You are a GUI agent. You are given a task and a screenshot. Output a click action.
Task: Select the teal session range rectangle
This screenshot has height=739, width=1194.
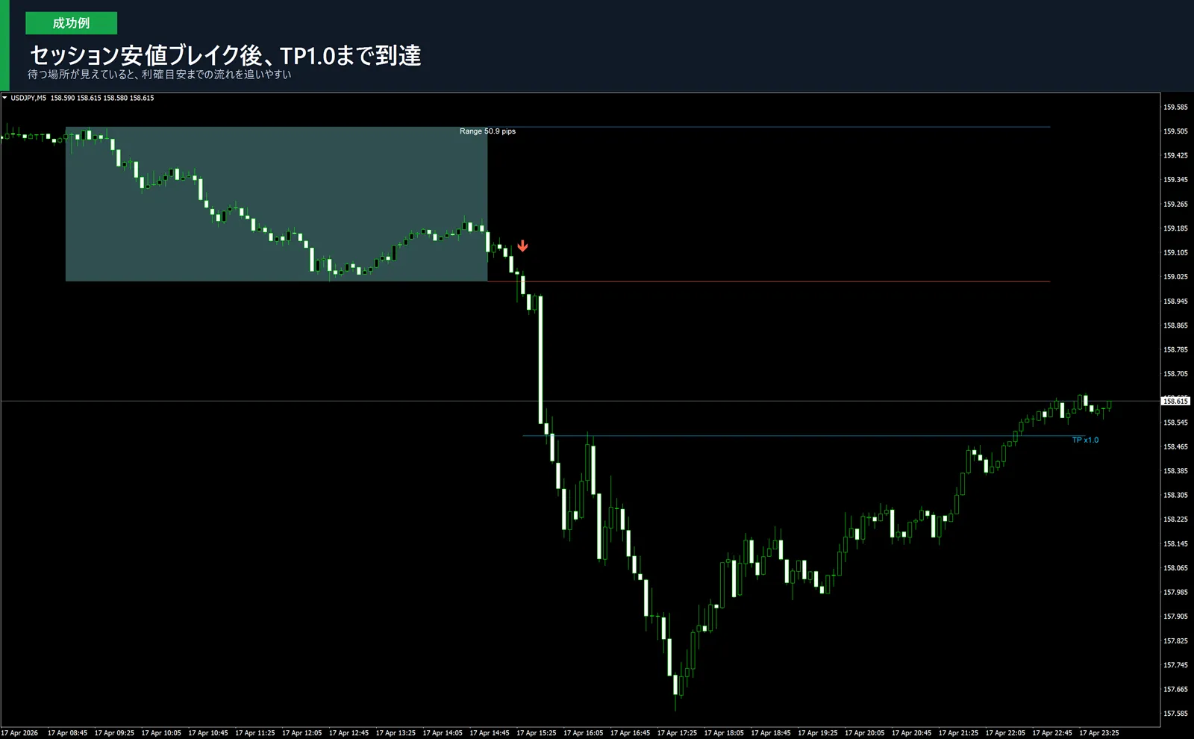276,204
